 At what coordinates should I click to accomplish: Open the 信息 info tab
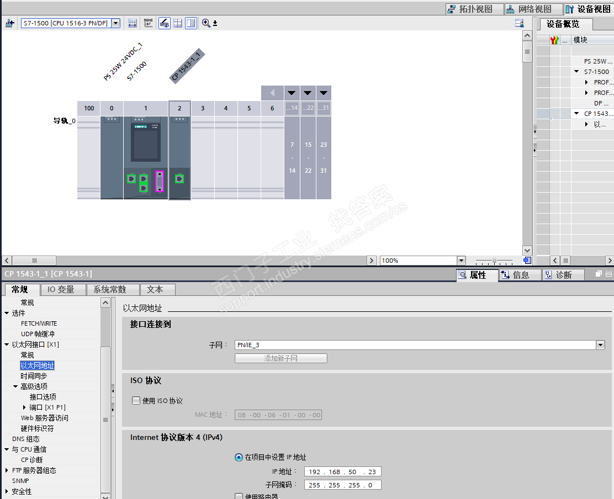point(520,275)
